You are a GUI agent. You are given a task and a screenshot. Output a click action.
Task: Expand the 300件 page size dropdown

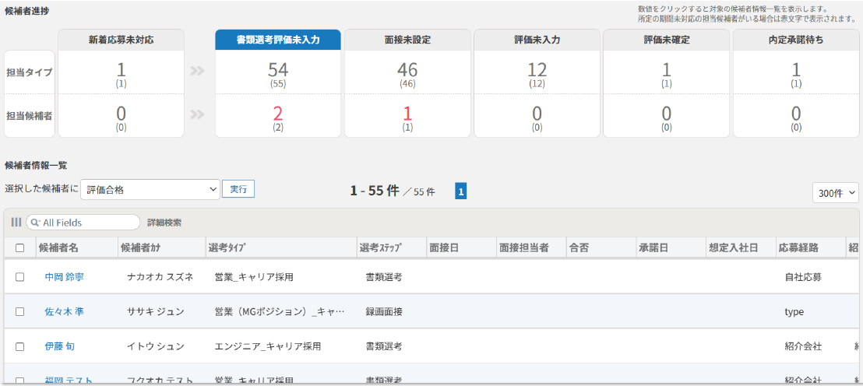(835, 192)
